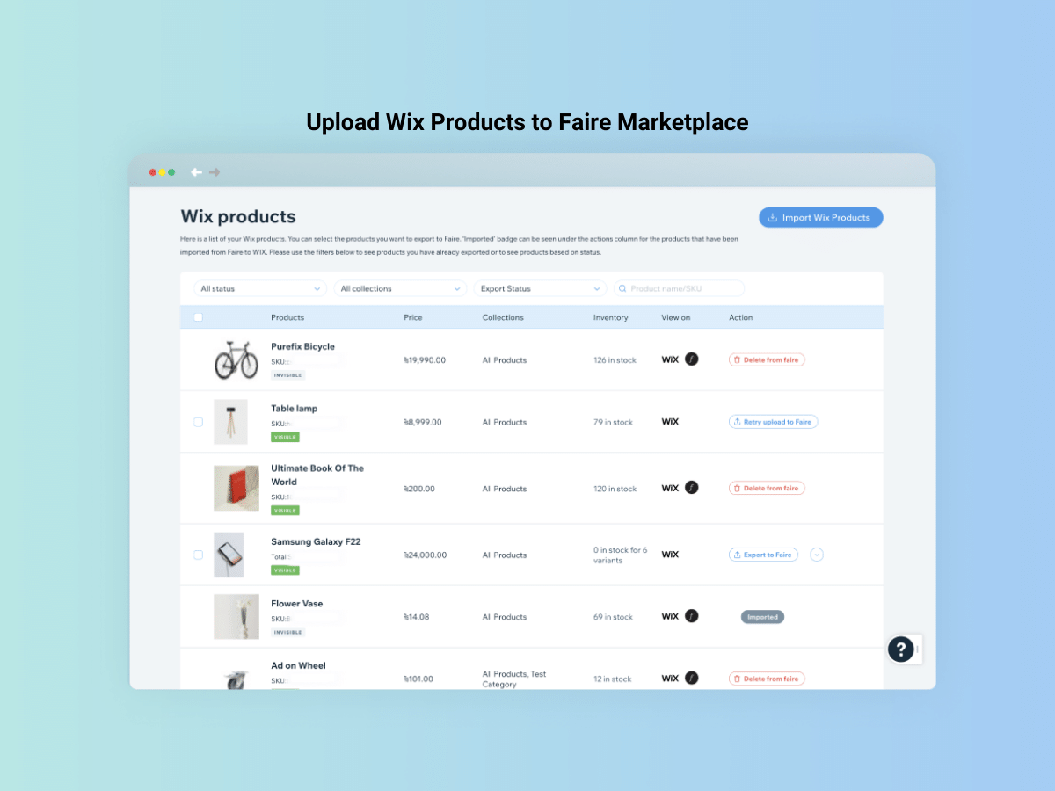This screenshot has height=791, width=1055.
Task: Click the 0 in stock for 6 variants text
Action: [621, 555]
